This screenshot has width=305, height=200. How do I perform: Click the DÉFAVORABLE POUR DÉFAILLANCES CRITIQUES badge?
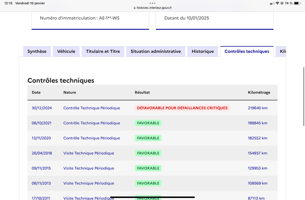[182, 108]
